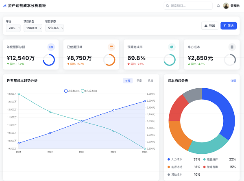Click the green 同比 -4.3% indicator
Viewport: 244px width, 181px height.
196,64
